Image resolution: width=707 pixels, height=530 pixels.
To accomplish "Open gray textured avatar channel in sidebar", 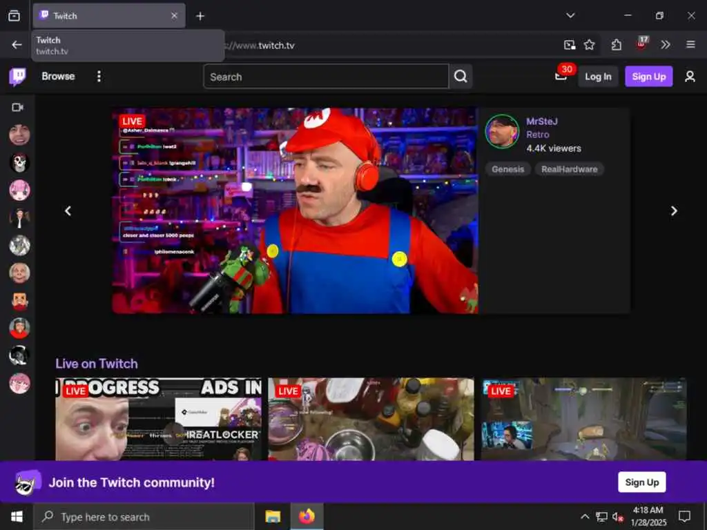I will [19, 246].
